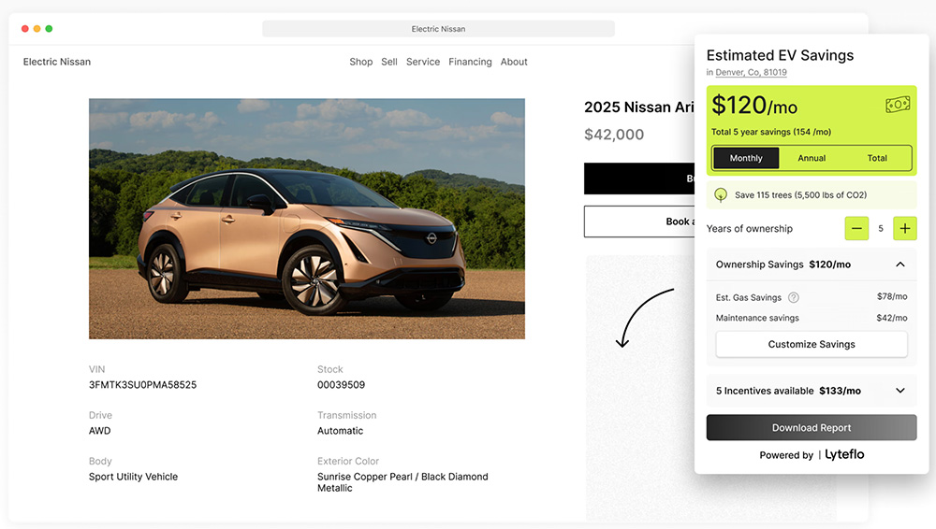Switch savings view to Annual
This screenshot has width=936, height=529.
point(812,158)
